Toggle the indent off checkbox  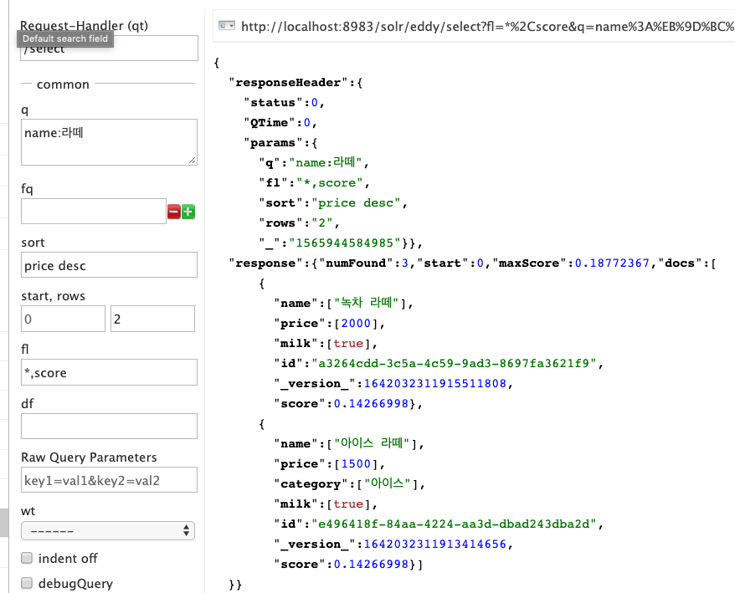pos(27,558)
